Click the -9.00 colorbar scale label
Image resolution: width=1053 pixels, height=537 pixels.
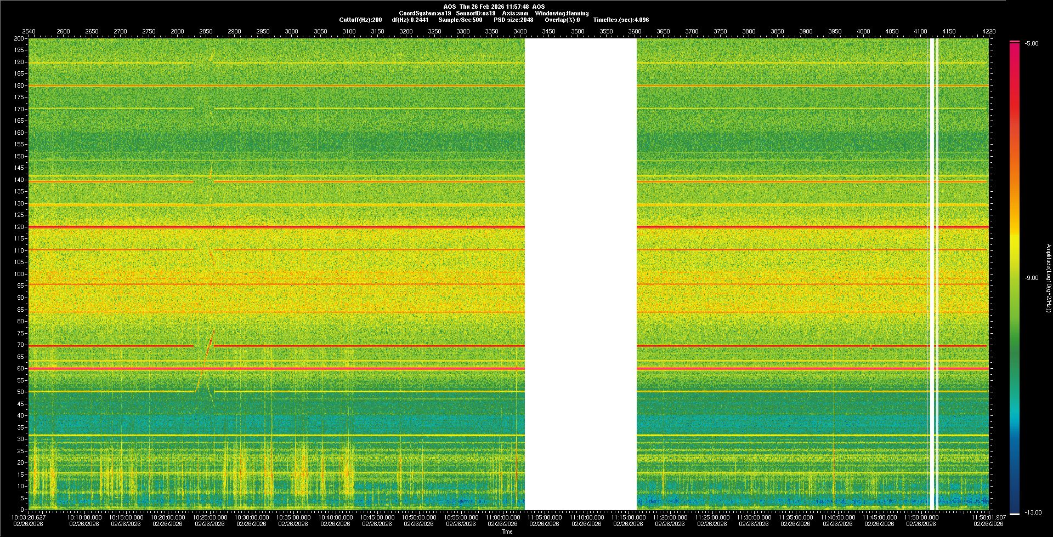[1031, 278]
